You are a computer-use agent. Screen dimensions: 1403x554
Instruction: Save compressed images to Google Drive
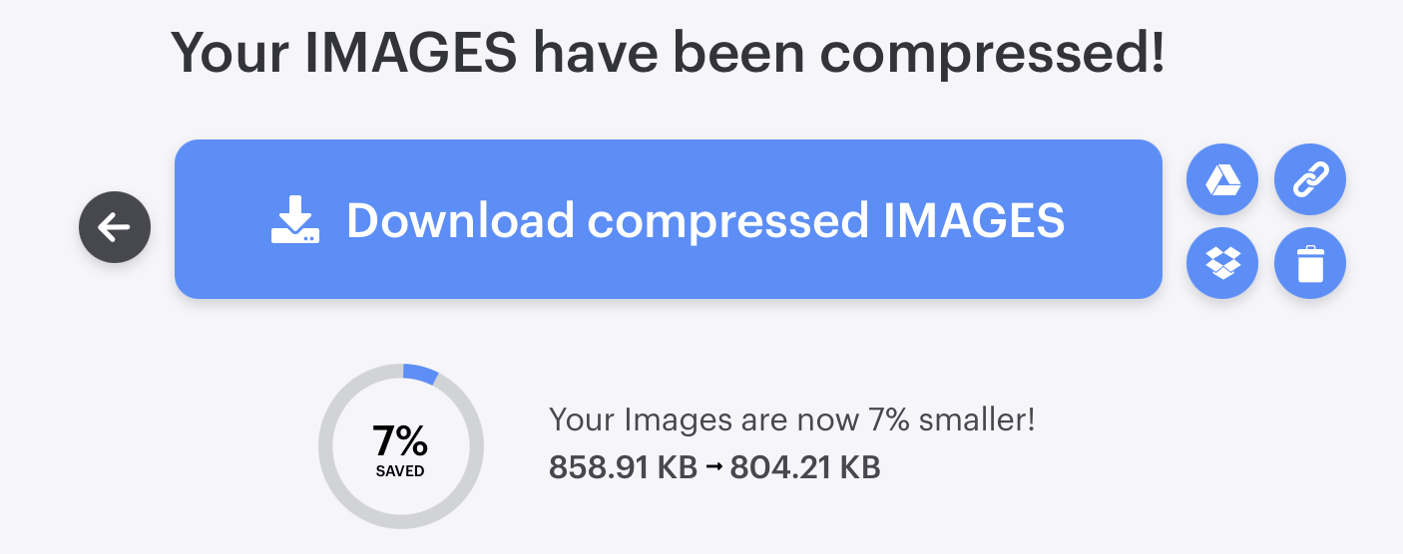(x=1222, y=180)
